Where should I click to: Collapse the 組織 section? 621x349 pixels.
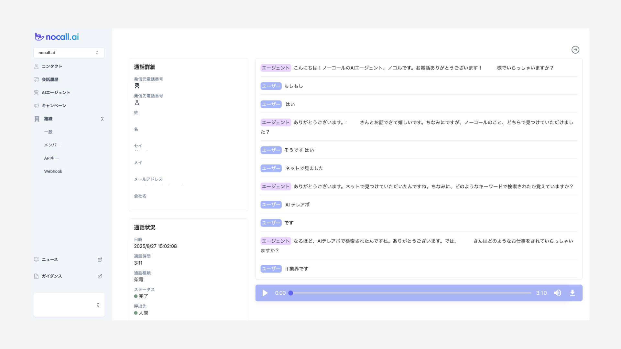coord(102,119)
